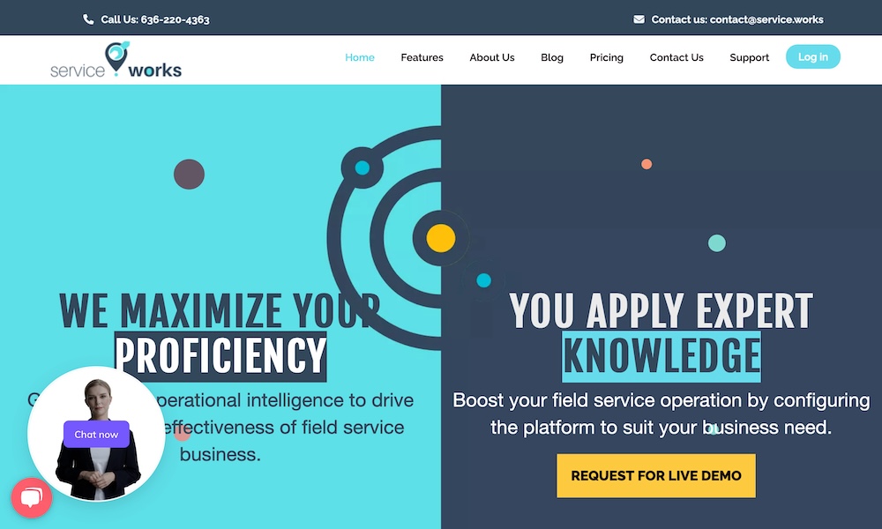Navigate to About Us page

[491, 57]
